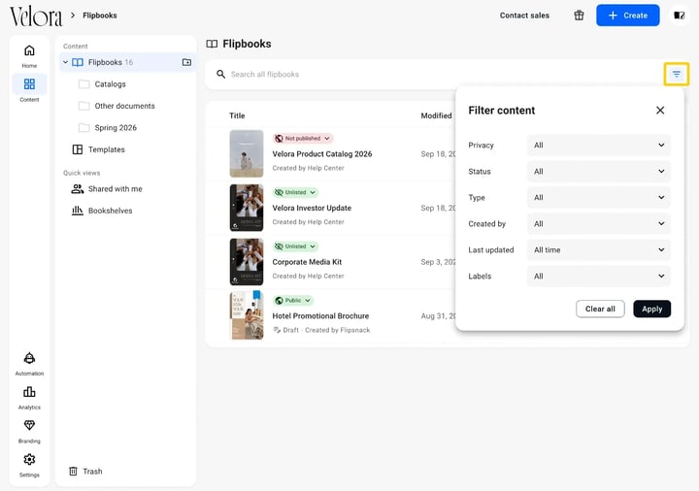Open the Other documents folder
The image size is (699, 491).
click(x=116, y=106)
